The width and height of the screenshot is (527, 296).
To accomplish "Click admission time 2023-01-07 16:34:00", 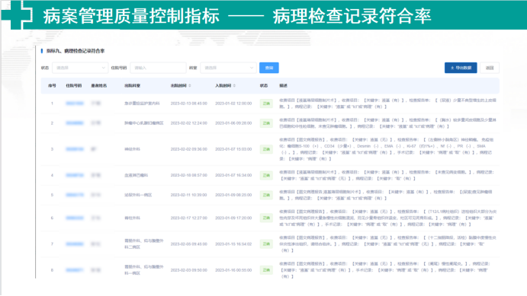I will tap(233, 175).
